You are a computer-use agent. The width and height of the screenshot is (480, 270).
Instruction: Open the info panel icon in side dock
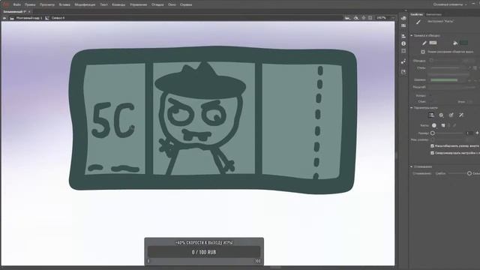[x=403, y=43]
